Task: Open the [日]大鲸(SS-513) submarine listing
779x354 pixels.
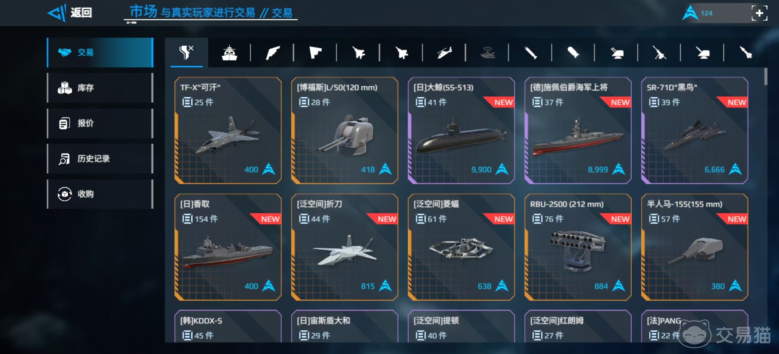Action: [x=461, y=130]
